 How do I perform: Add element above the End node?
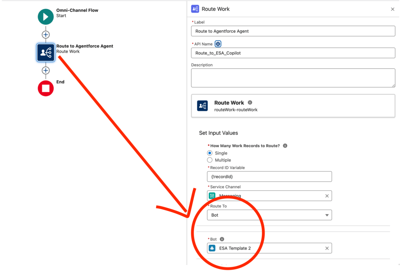pos(46,70)
